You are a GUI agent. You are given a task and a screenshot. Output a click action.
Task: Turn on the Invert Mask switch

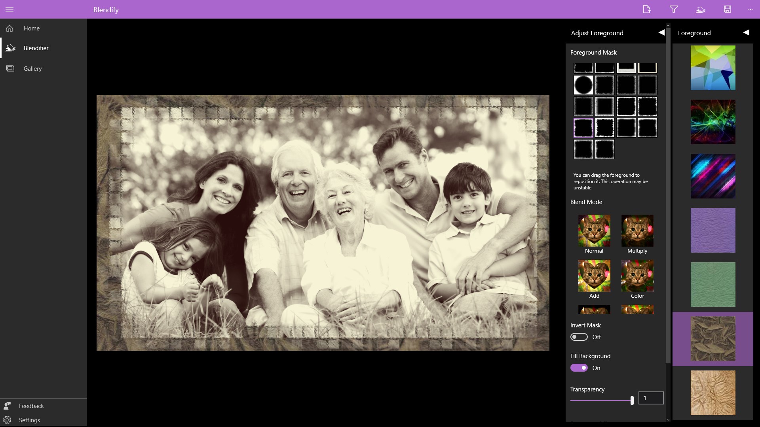(x=579, y=337)
